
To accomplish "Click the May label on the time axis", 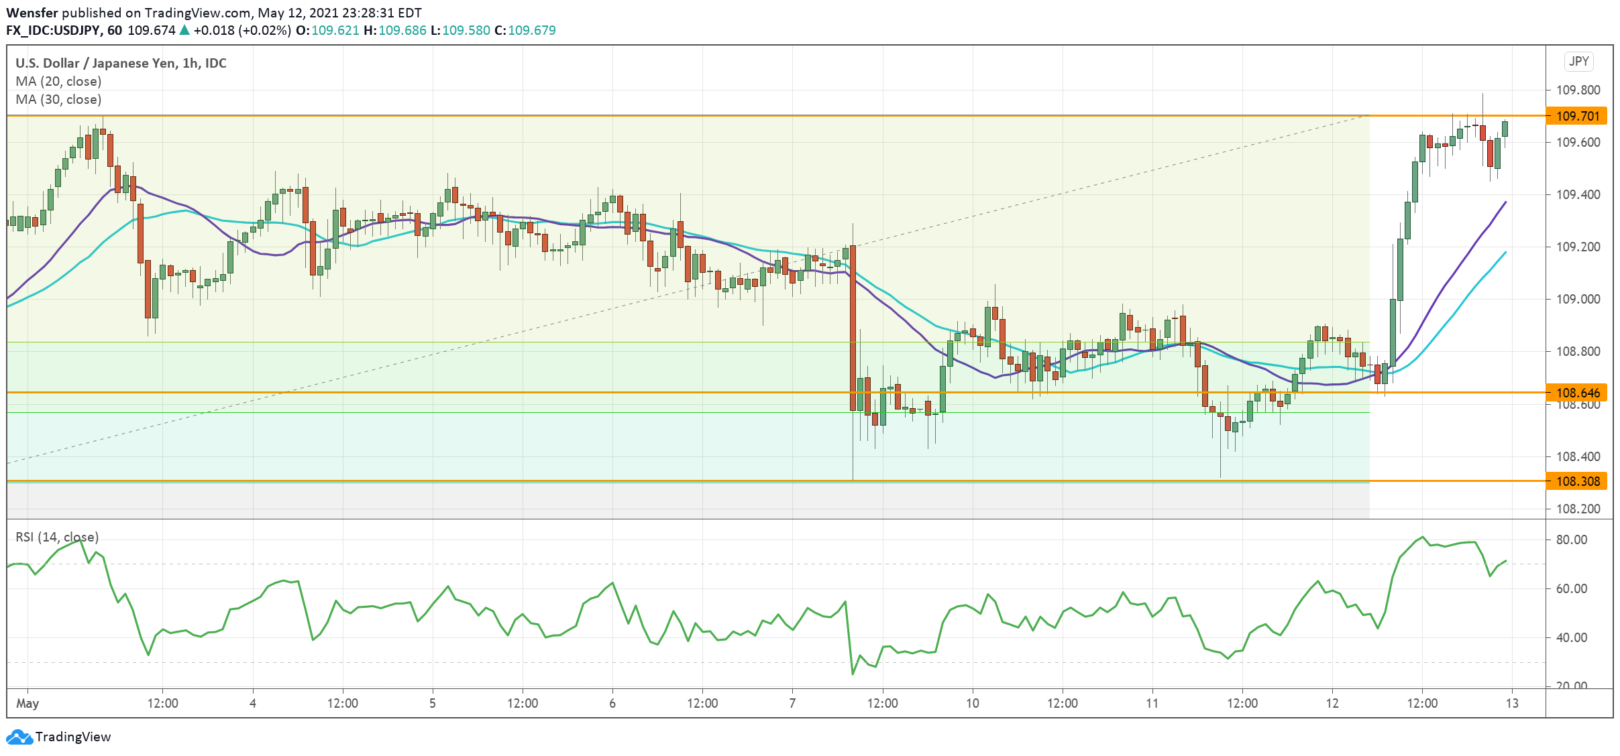I will point(28,702).
